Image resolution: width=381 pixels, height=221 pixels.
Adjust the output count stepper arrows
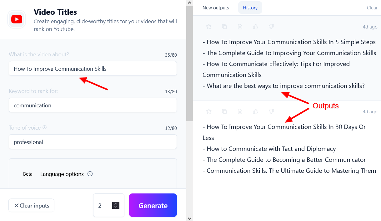coord(116,205)
